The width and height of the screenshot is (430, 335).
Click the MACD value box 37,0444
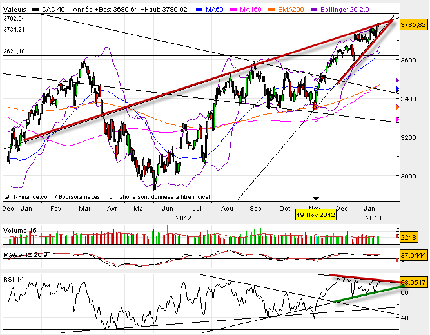click(x=413, y=256)
